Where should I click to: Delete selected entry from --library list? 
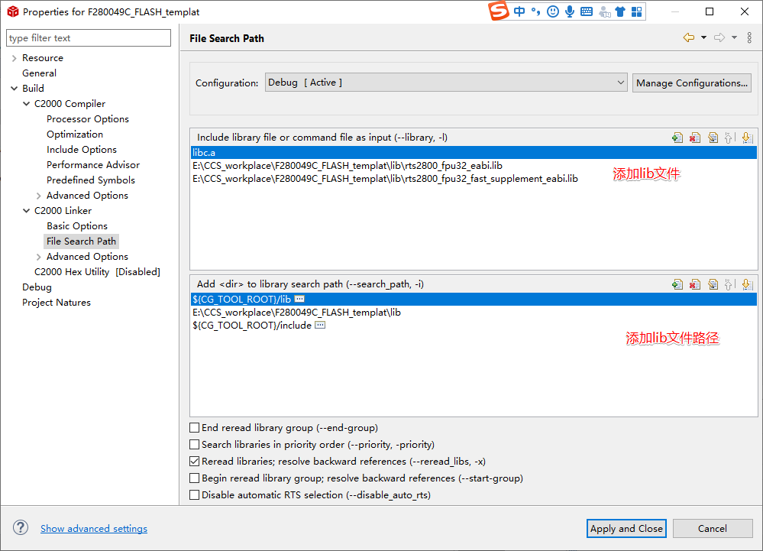click(x=695, y=138)
